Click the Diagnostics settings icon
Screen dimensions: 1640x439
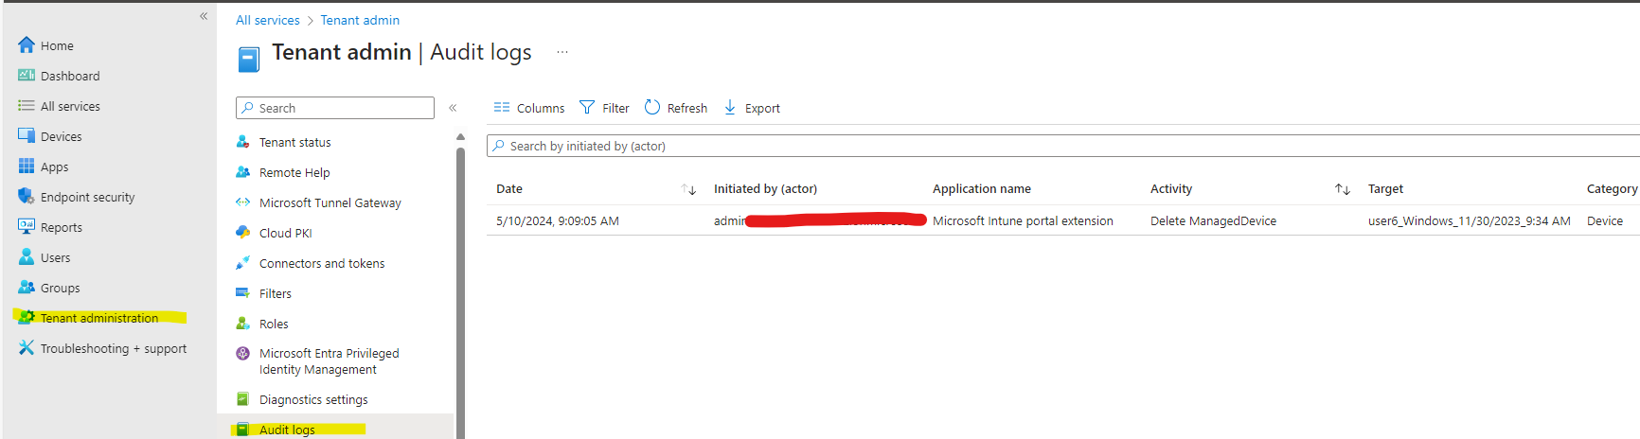pyautogui.click(x=242, y=399)
